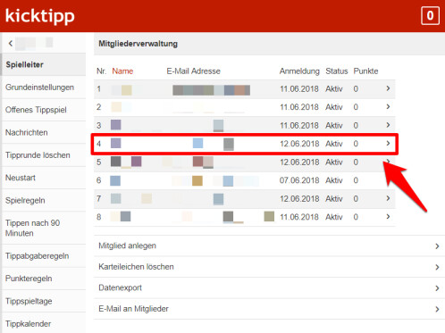Screen dimensions: 445x333
Task: Click the 11.06.2018 date in row 1
Action: (299, 89)
